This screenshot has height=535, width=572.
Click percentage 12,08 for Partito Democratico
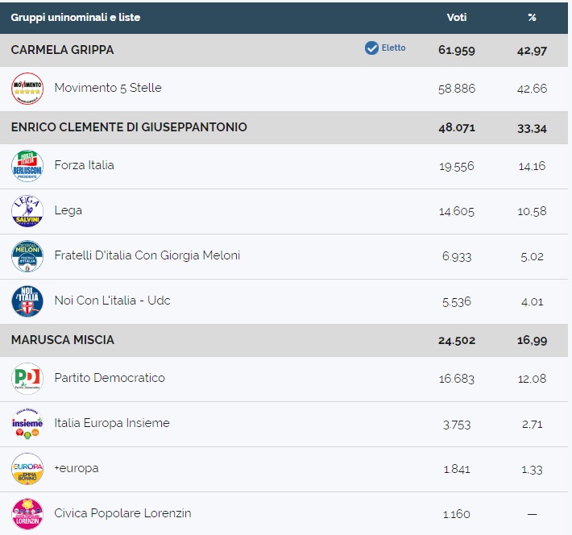pyautogui.click(x=532, y=379)
